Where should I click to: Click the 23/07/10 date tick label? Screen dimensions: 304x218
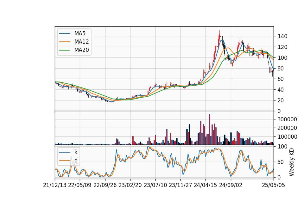(x=155, y=185)
